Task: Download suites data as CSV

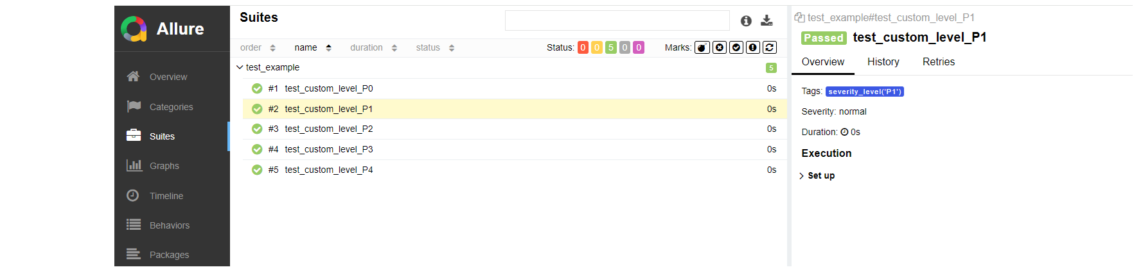Action: [766, 21]
